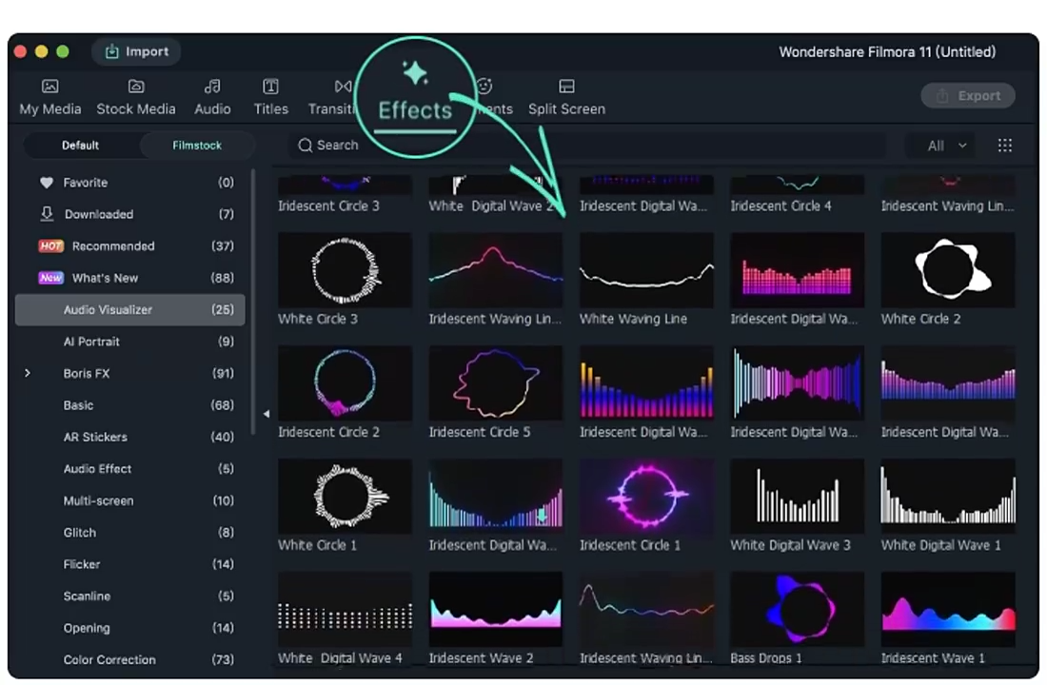Open the Glitch effects category
The width and height of the screenshot is (1047, 685).
pyautogui.click(x=80, y=532)
